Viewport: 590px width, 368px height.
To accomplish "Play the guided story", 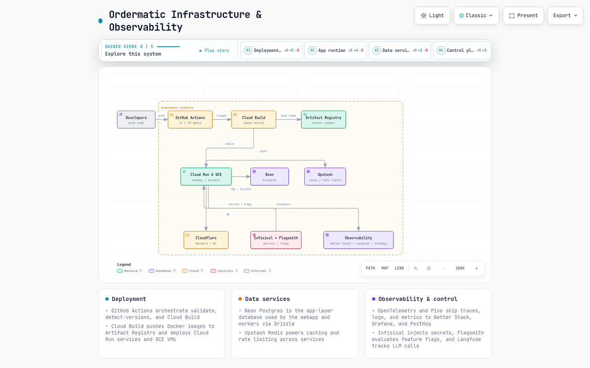I will [214, 51].
